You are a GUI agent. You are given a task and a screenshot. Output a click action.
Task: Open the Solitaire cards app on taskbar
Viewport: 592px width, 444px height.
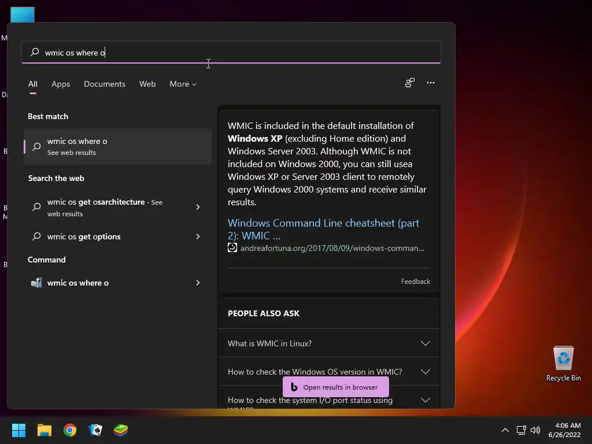[95, 430]
